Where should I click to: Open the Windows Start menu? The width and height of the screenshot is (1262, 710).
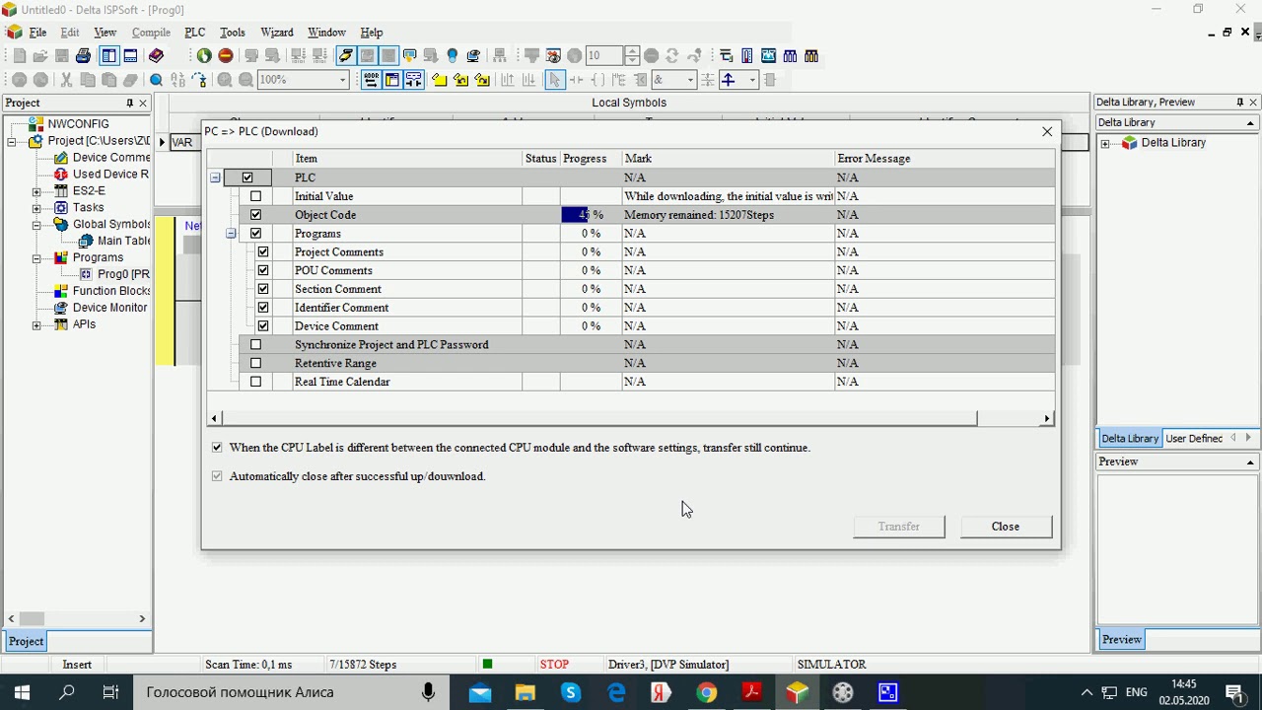(x=22, y=692)
